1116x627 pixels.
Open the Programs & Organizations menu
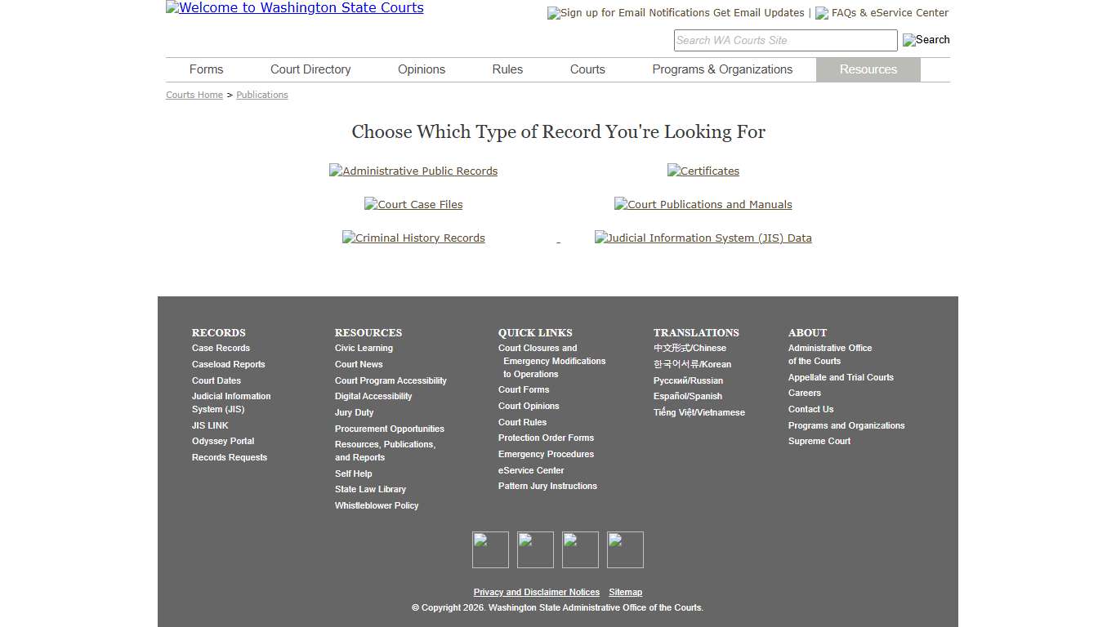[x=722, y=69]
